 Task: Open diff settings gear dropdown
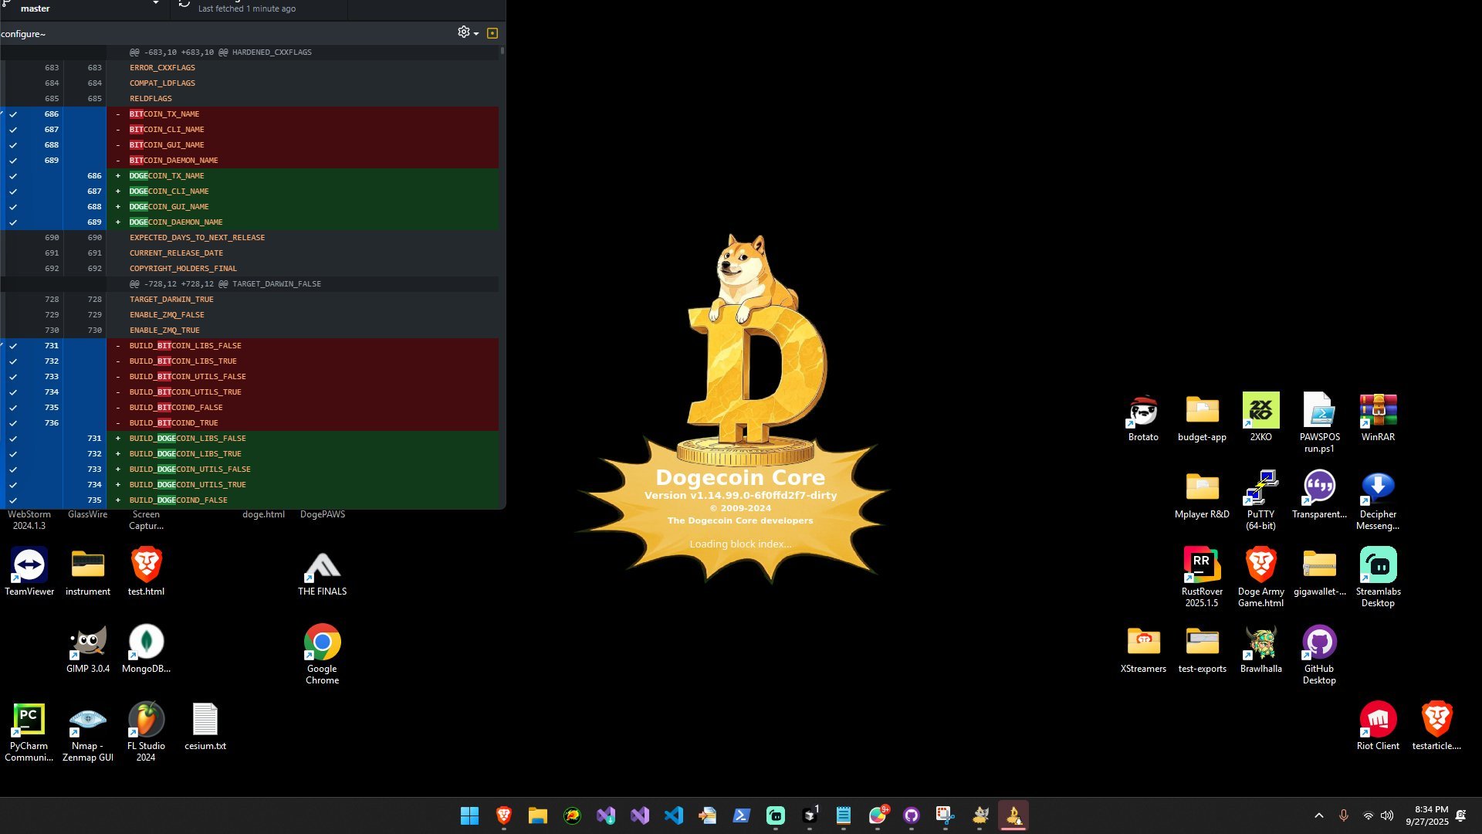[467, 32]
